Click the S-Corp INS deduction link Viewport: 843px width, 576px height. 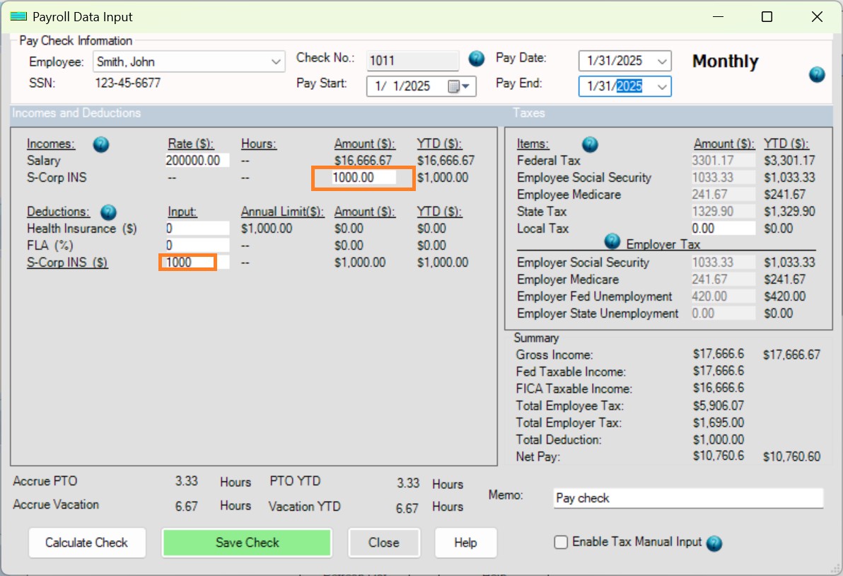67,263
